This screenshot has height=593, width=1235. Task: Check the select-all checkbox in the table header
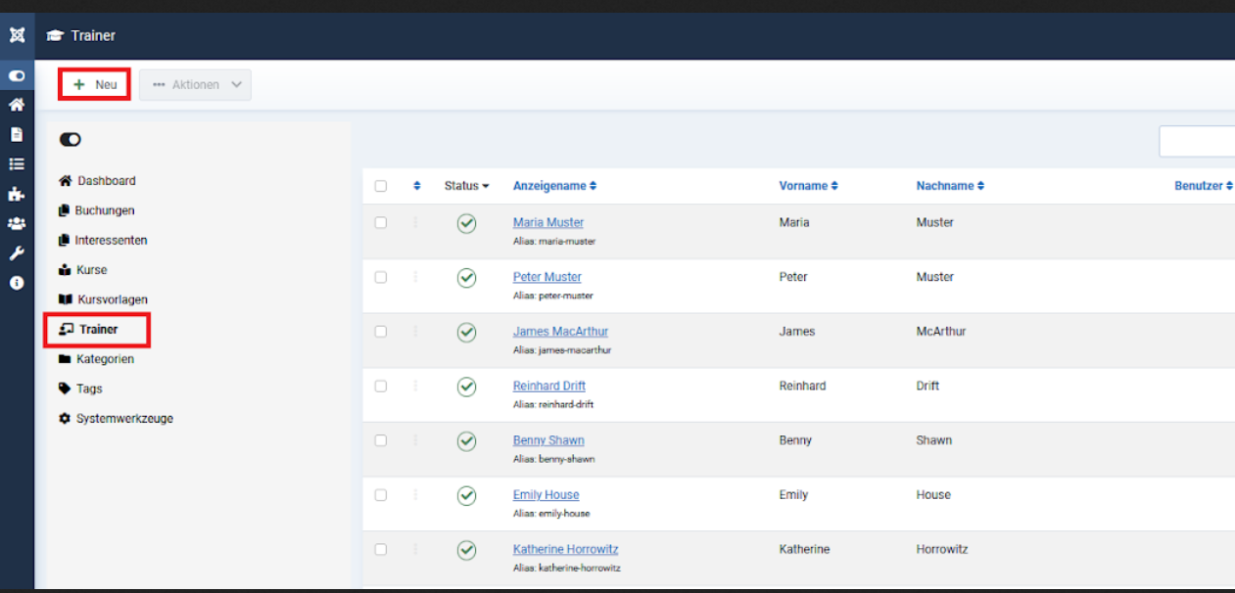[x=381, y=186]
